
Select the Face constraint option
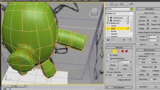139,62
